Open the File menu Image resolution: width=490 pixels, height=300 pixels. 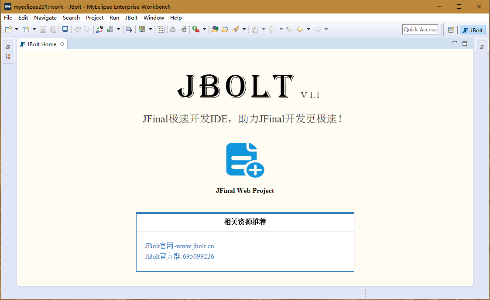[8, 18]
